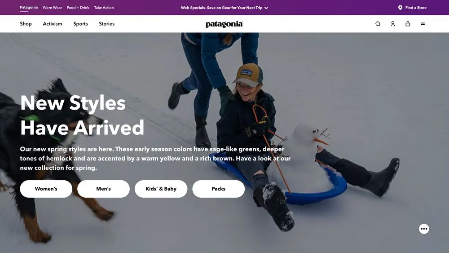Click the Find a Store pin icon

click(x=400, y=8)
